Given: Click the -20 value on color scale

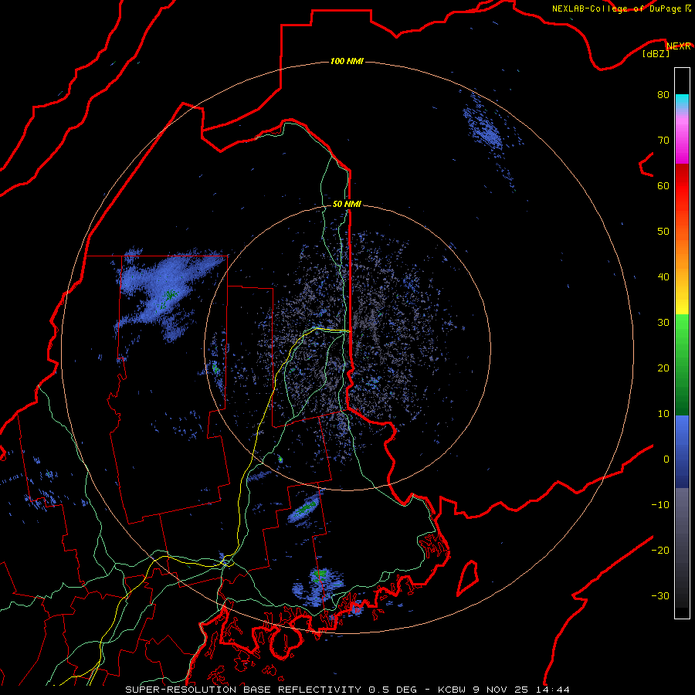Looking at the screenshot, I should click(x=660, y=550).
